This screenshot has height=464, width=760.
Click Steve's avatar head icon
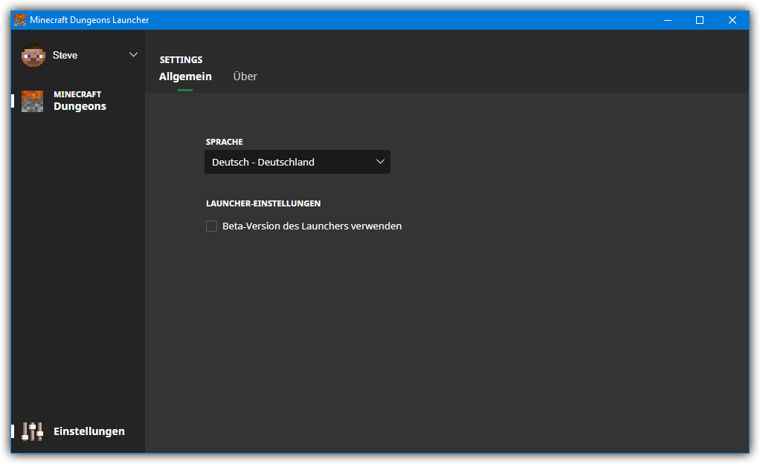coord(33,55)
